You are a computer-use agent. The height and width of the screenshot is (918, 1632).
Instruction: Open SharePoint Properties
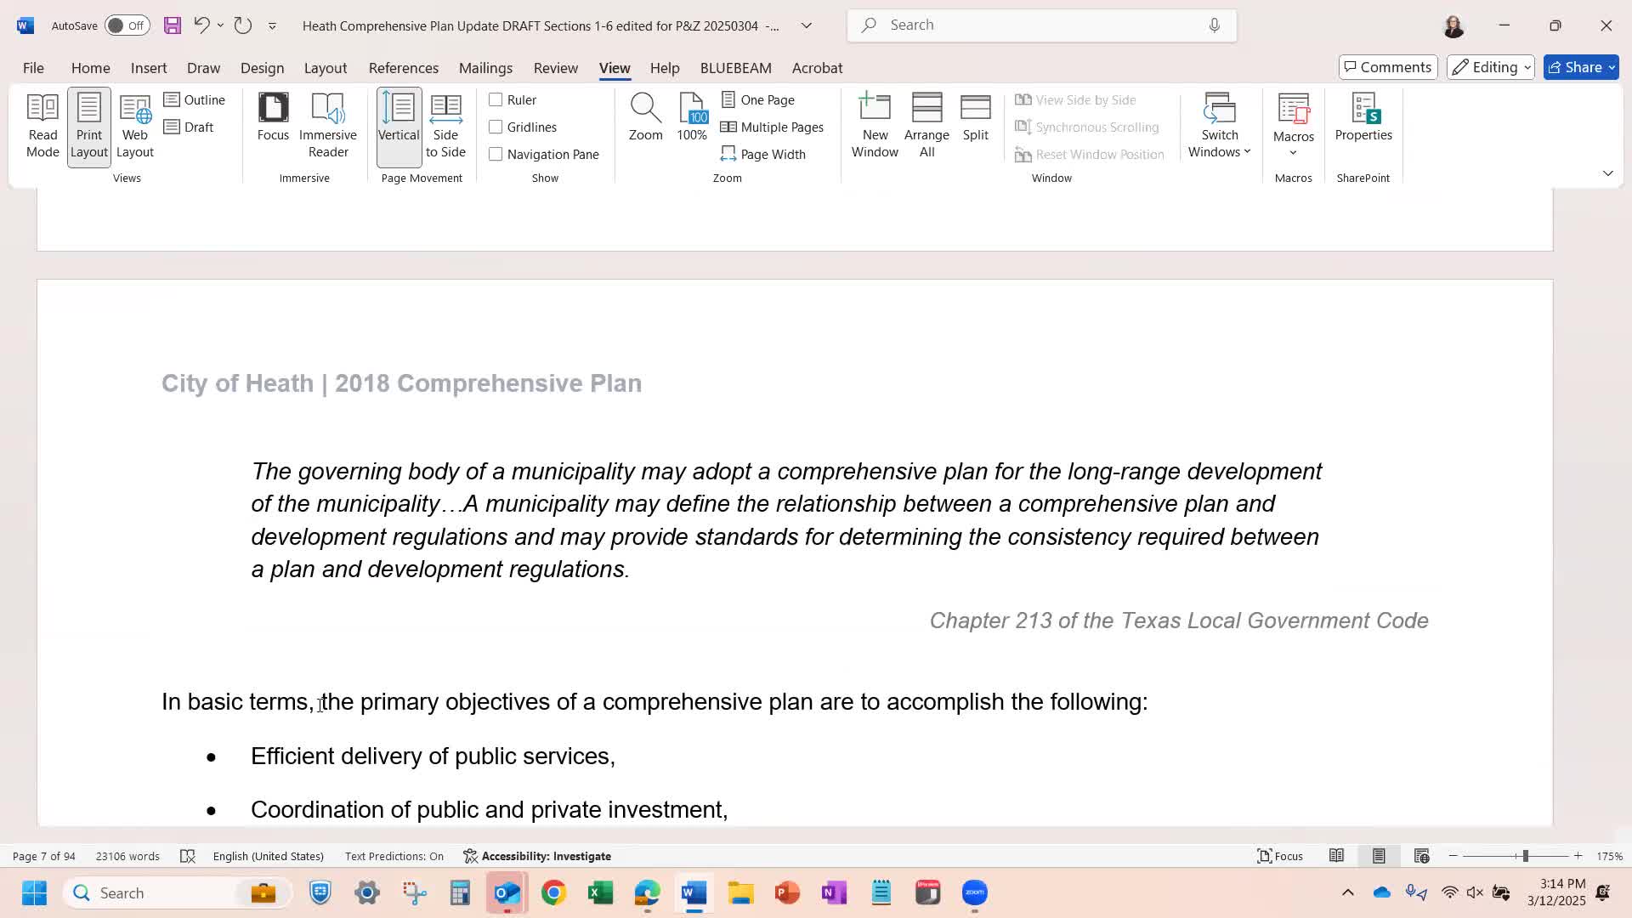[x=1363, y=116]
